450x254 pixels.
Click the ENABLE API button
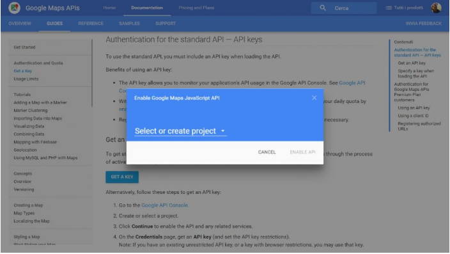click(302, 152)
